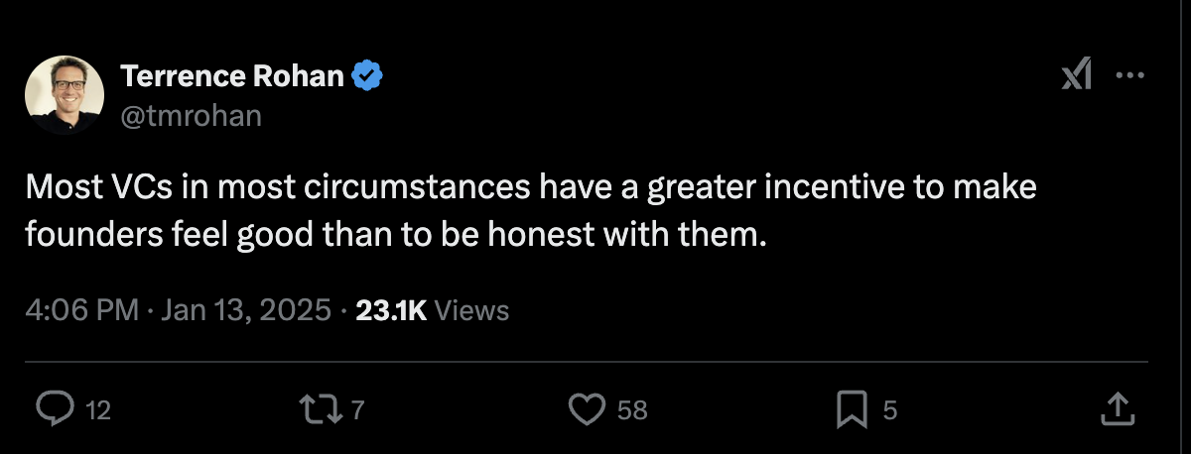Open the @tmrohan handle link
The width and height of the screenshot is (1191, 454).
[x=191, y=115]
